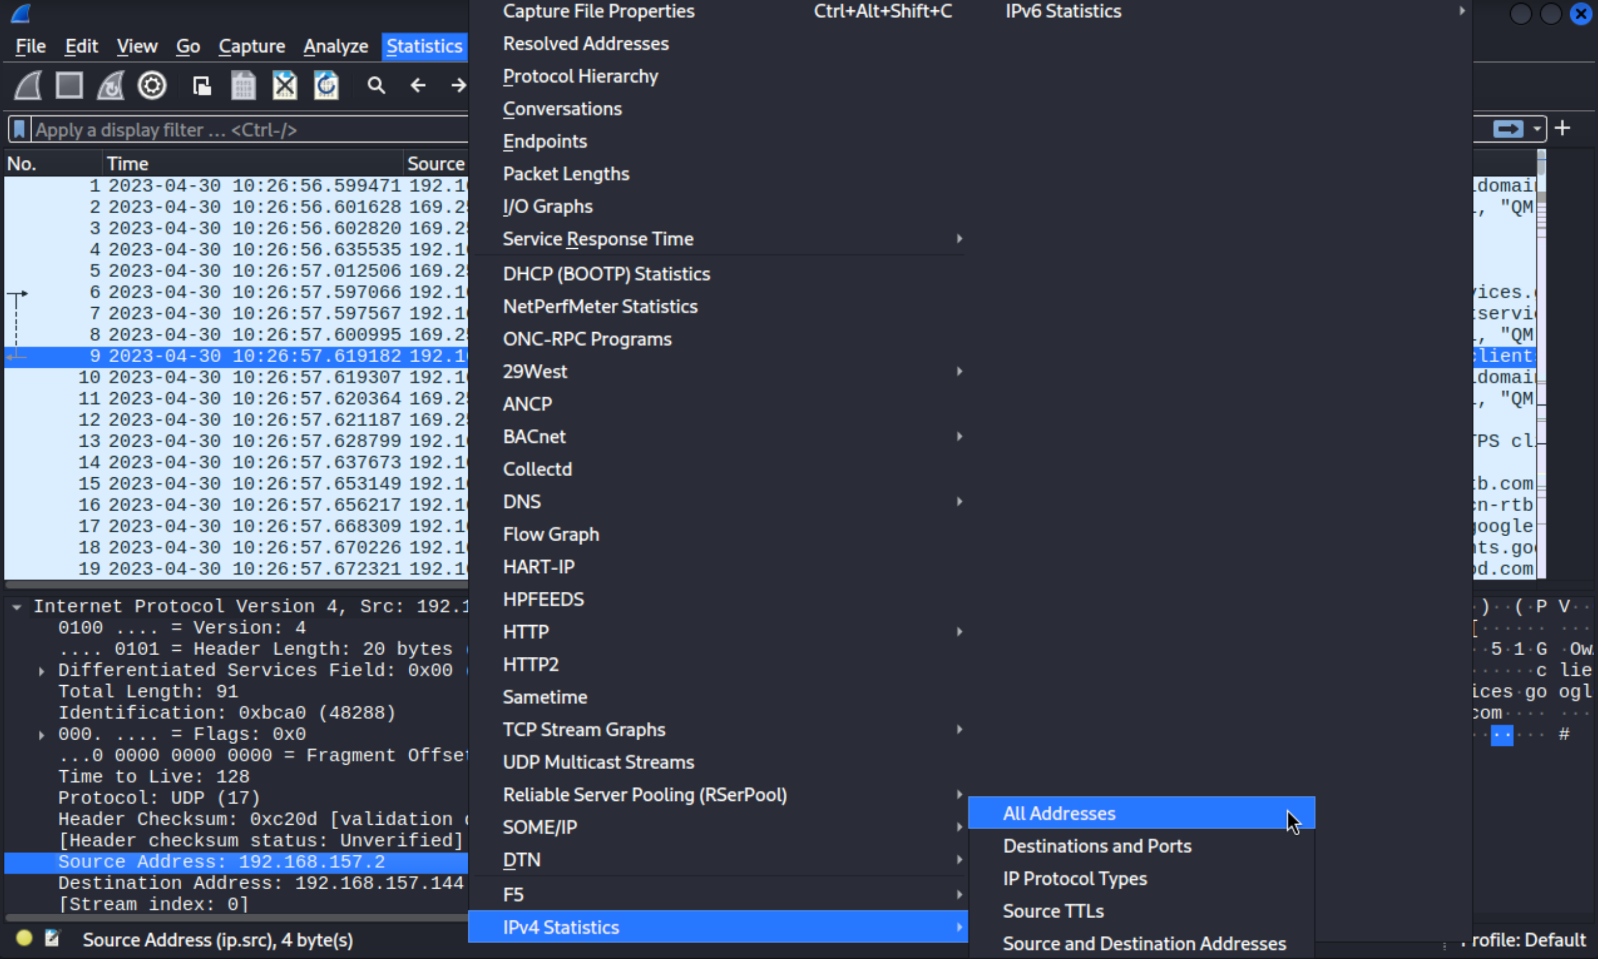
Task: Open Capture File Properties
Action: (718, 11)
